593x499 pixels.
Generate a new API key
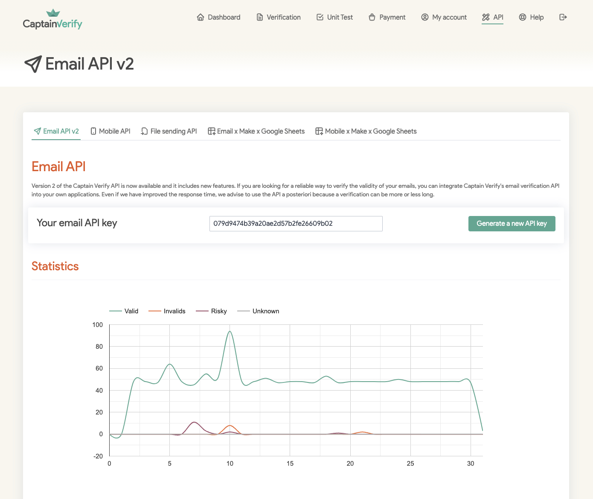(x=512, y=224)
